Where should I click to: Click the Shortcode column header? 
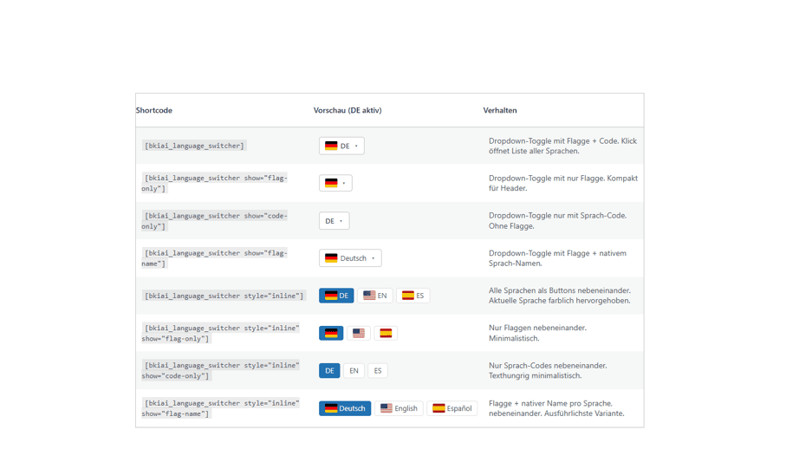(154, 110)
